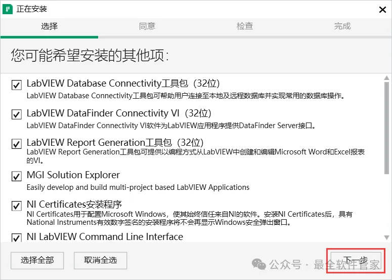Click "LabVIEW Report Generation工具包 (32位)" title
This screenshot has width=392, height=280.
click(115, 143)
